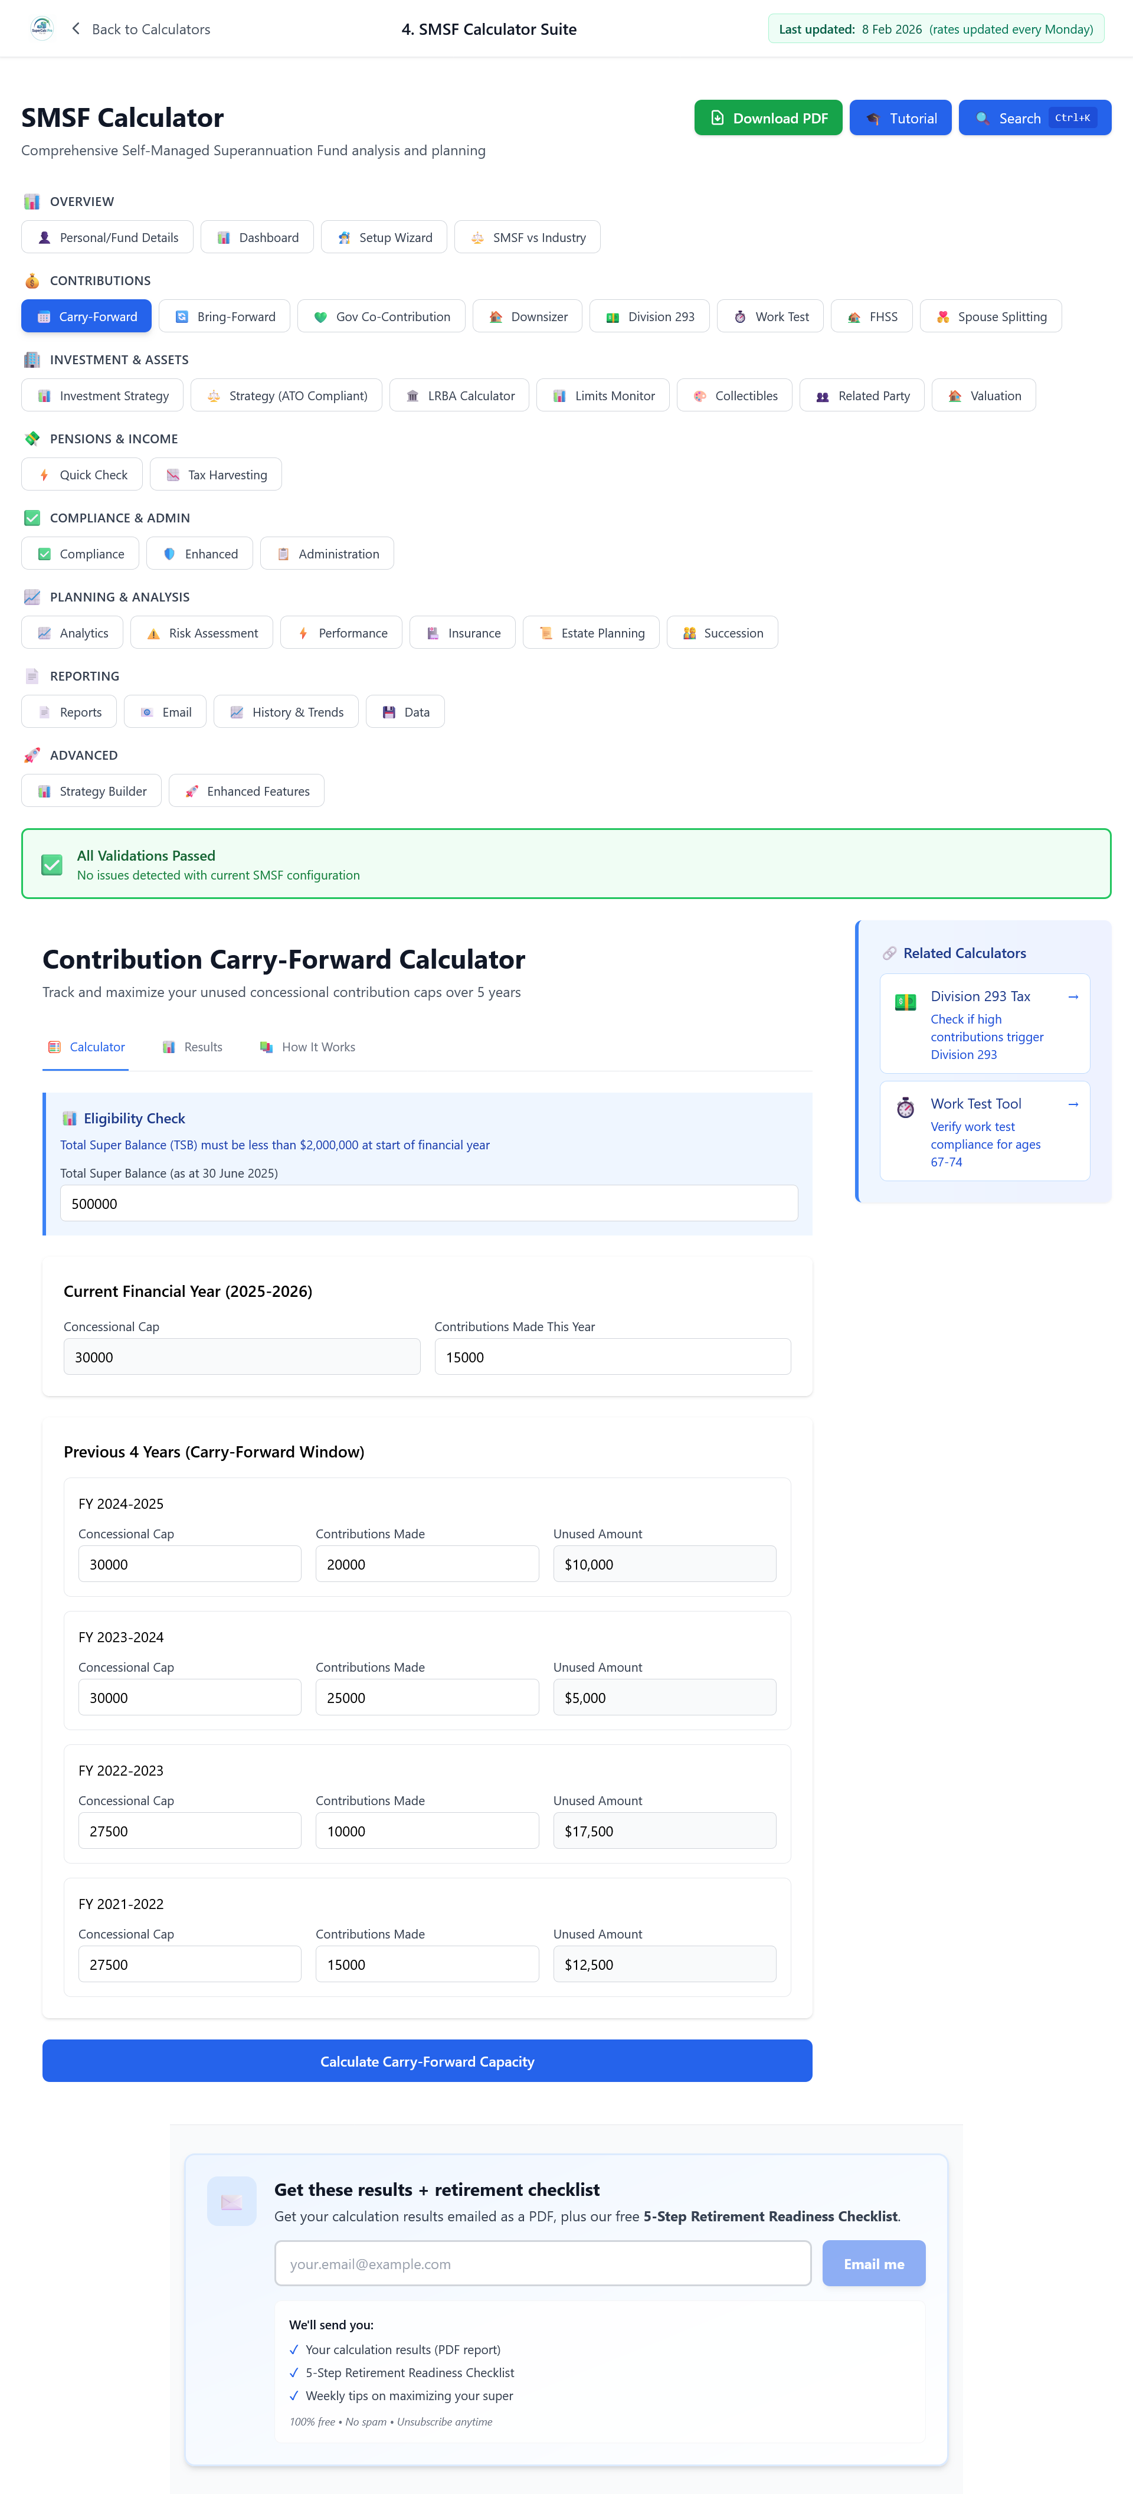Open the Download PDF tool via its green icon

pyautogui.click(x=717, y=118)
